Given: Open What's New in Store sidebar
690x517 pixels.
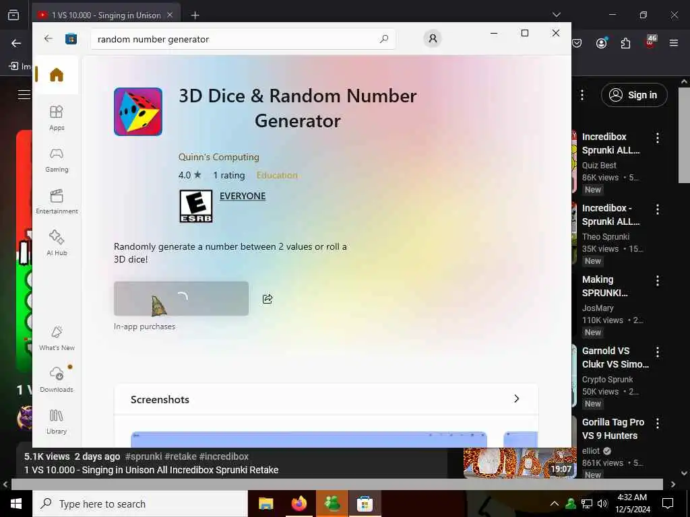Looking at the screenshot, I should coord(57,338).
